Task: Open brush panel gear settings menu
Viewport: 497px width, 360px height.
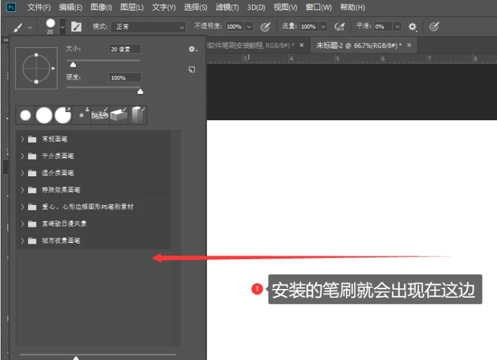Action: point(193,49)
